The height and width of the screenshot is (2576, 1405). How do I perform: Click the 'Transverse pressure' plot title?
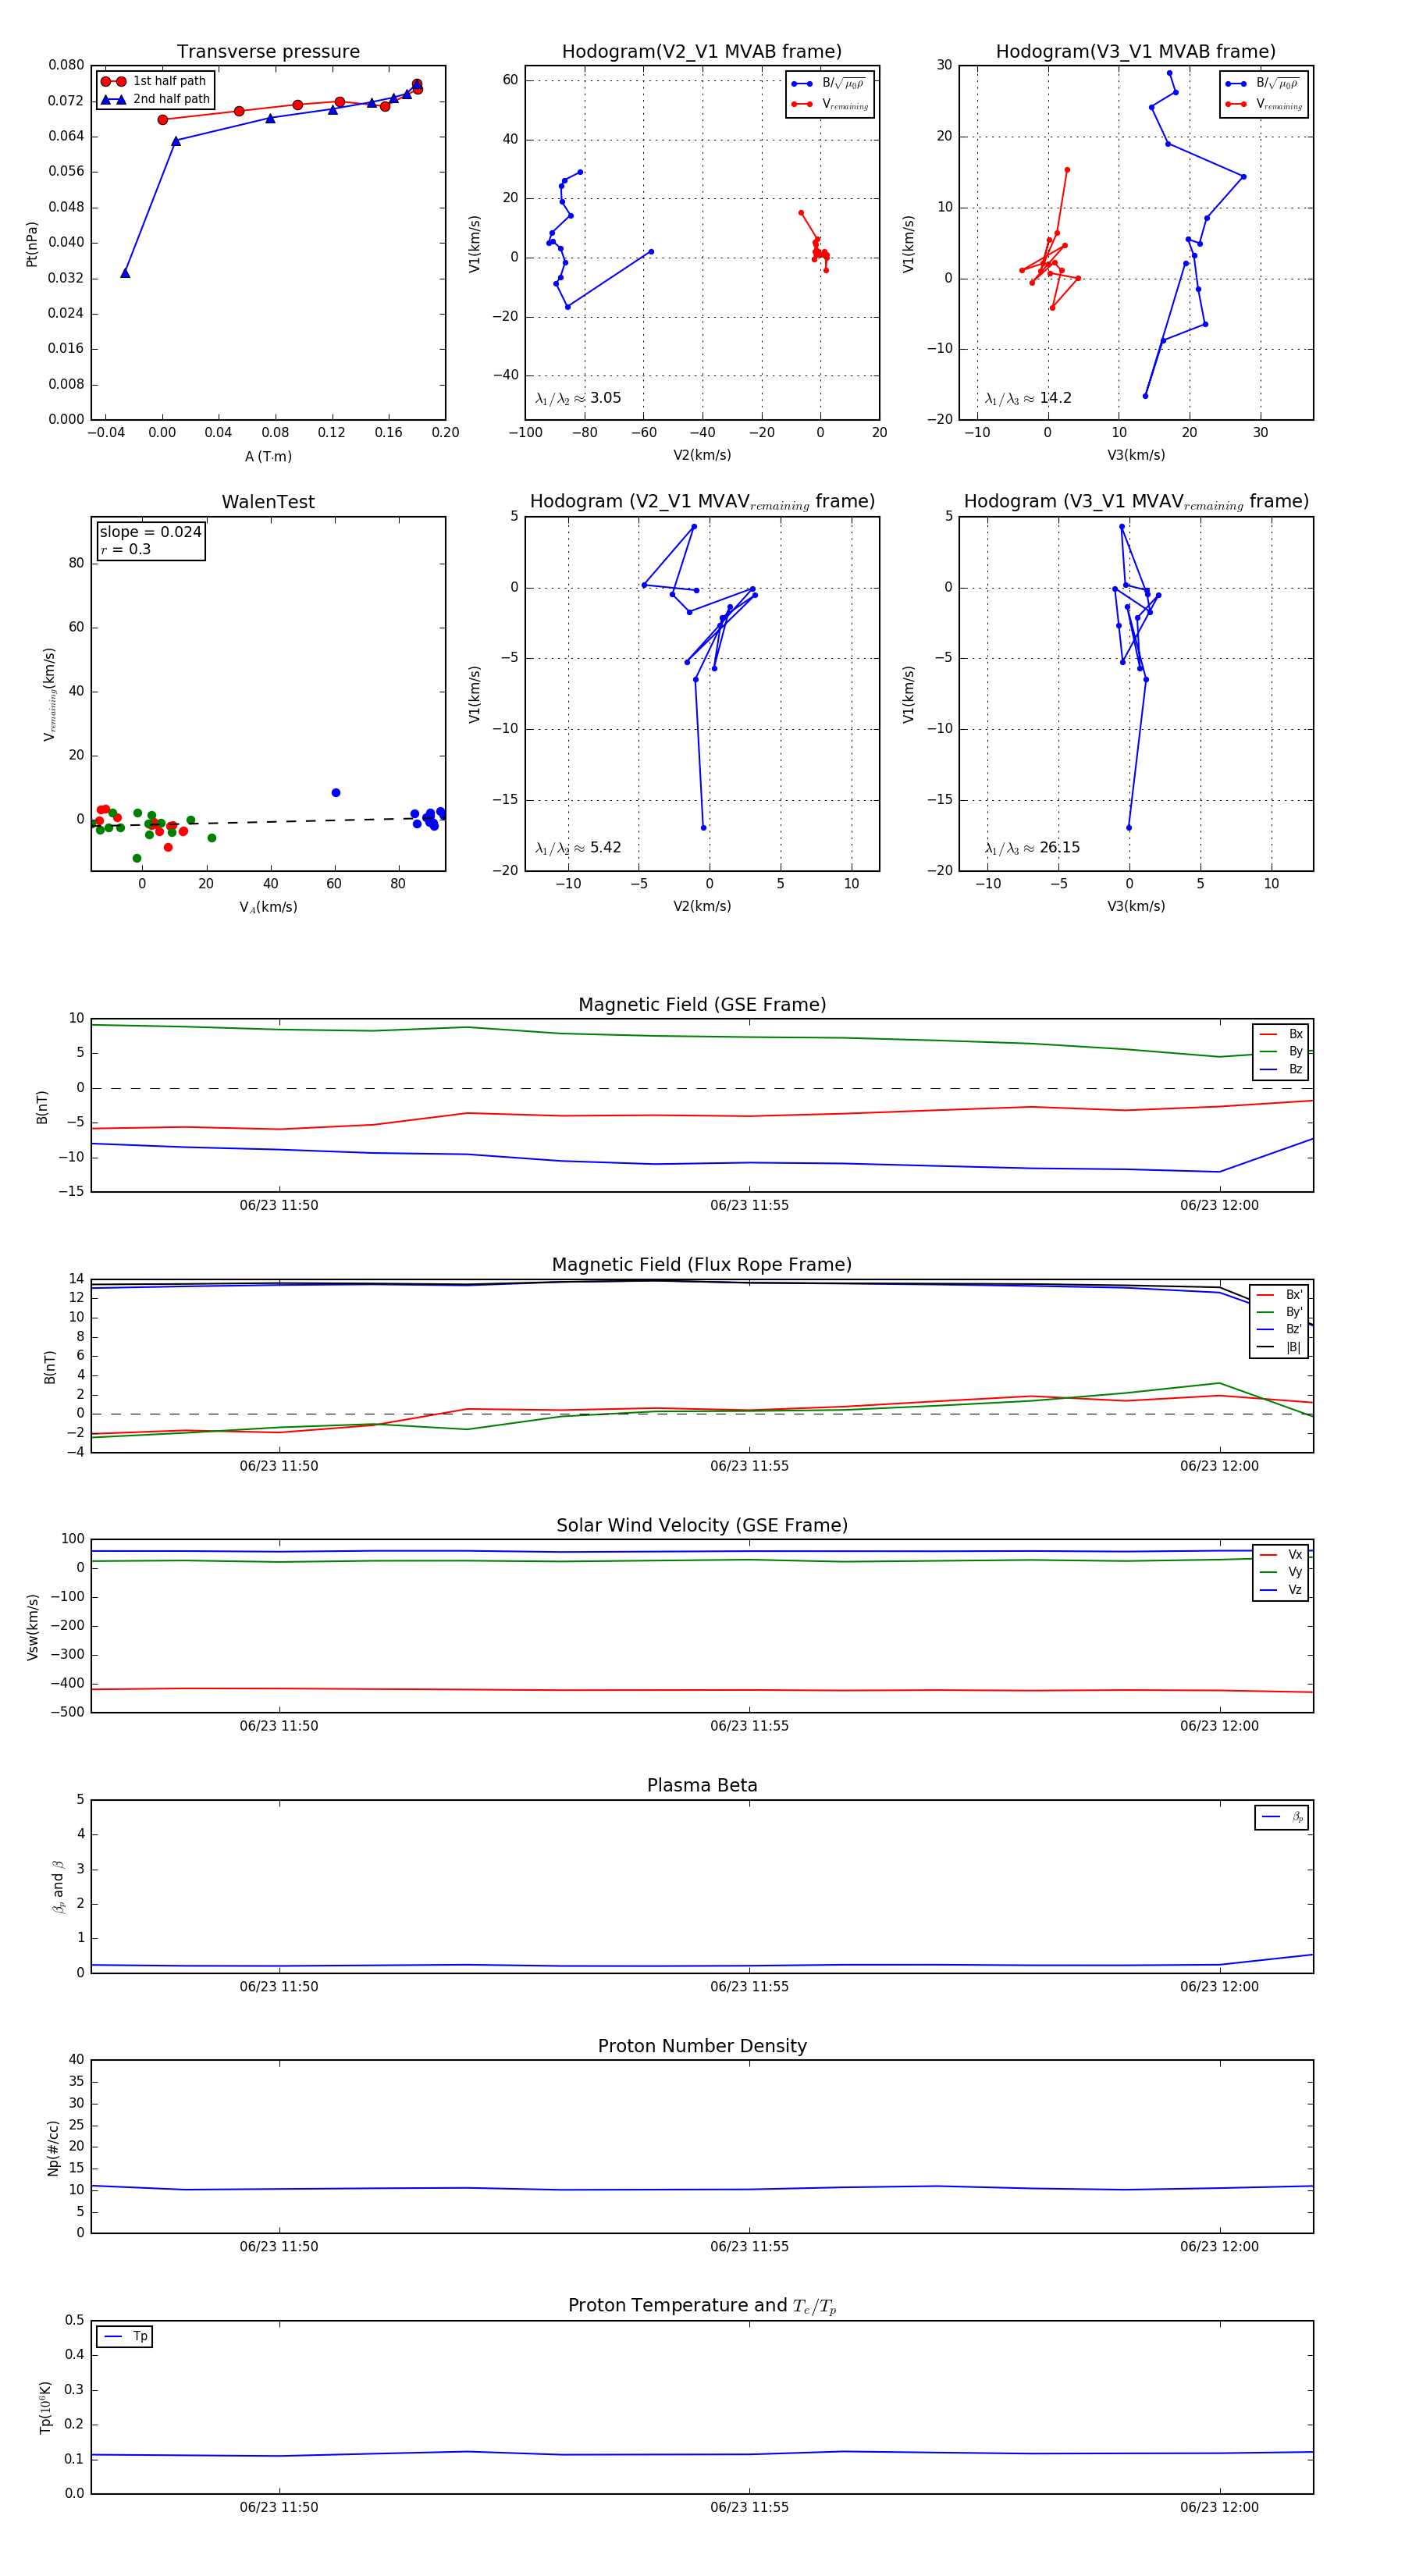pos(268,52)
